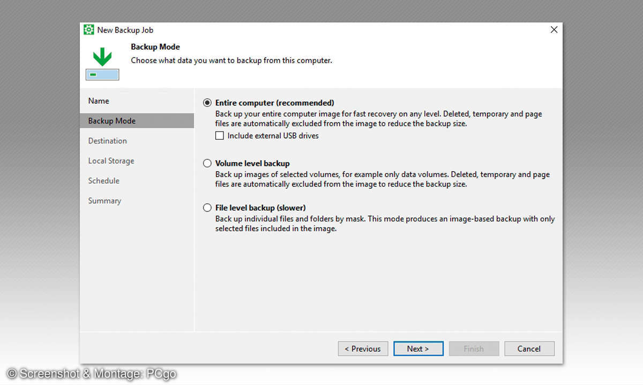
Task: Close the New Backup Job dialog
Action: point(554,30)
